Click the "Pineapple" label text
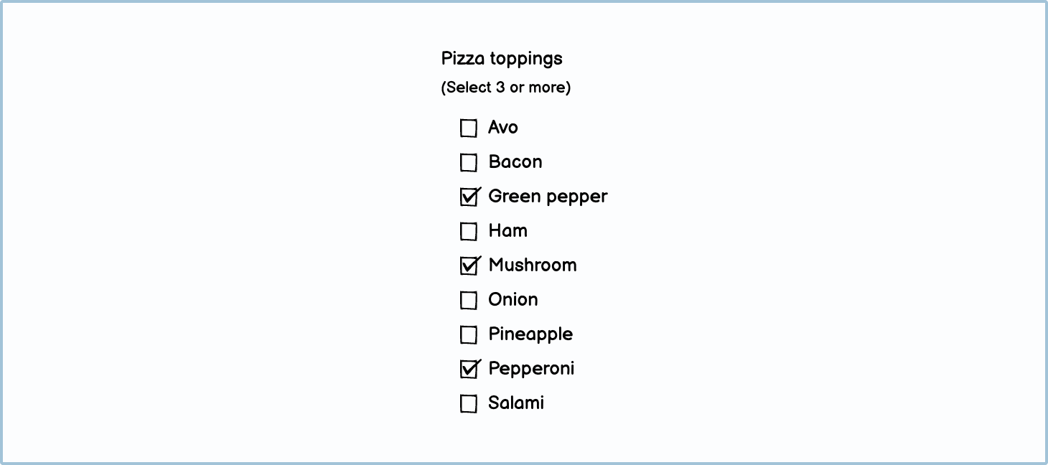This screenshot has width=1048, height=465. pos(530,334)
